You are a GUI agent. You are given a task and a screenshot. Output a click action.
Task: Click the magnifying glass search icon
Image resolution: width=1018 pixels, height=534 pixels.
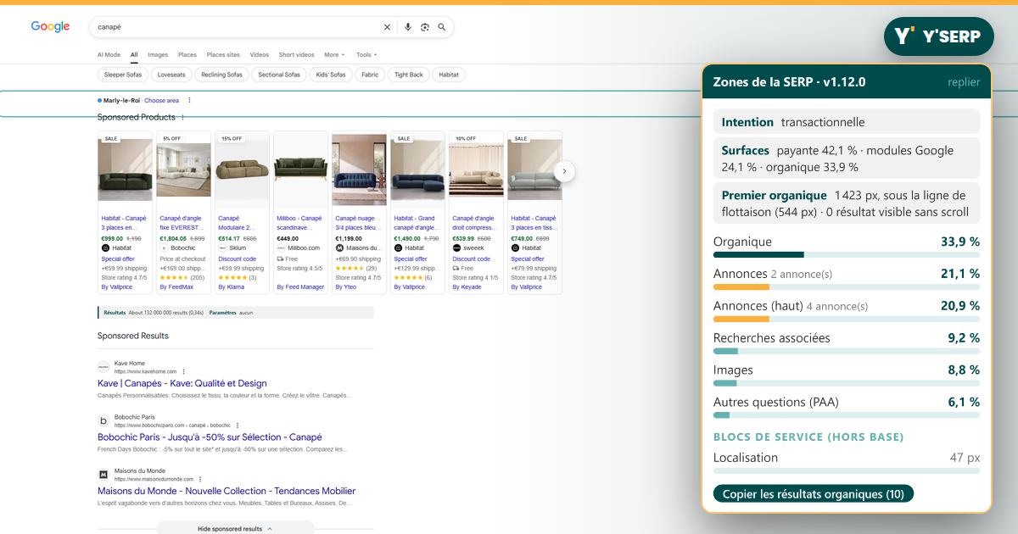coord(442,27)
